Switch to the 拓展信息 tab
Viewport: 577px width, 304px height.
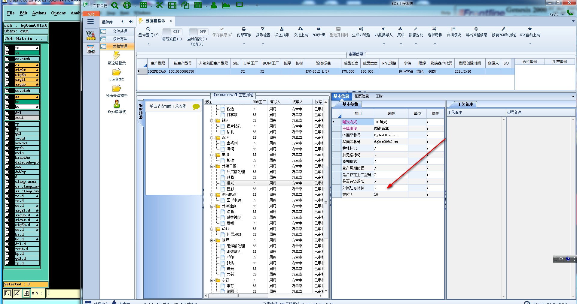[362, 96]
